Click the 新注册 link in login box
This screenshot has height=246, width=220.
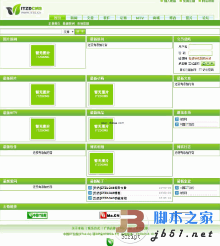182,63
